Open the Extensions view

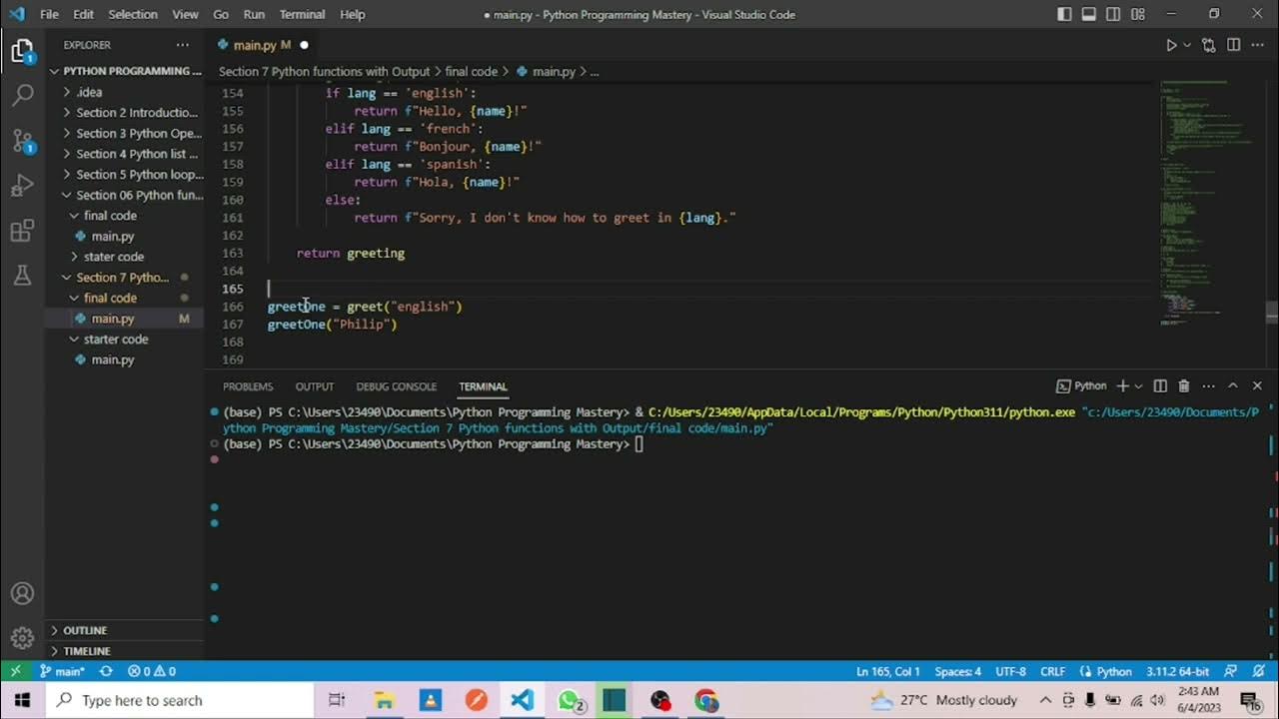click(x=22, y=232)
